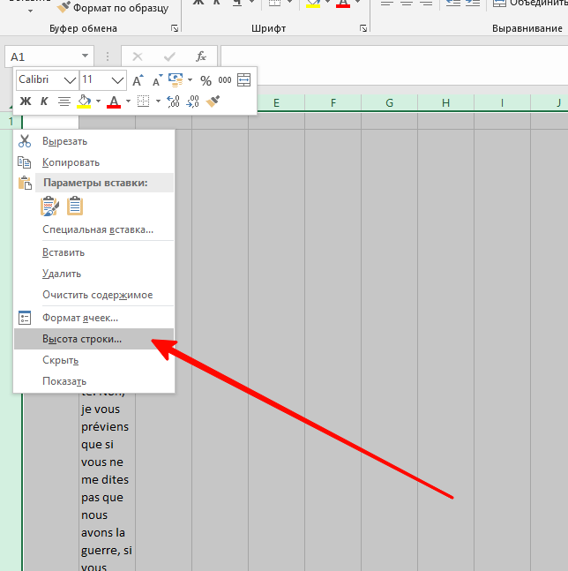
Task: Open Буфер обмена dialog launcher
Action: tap(175, 28)
